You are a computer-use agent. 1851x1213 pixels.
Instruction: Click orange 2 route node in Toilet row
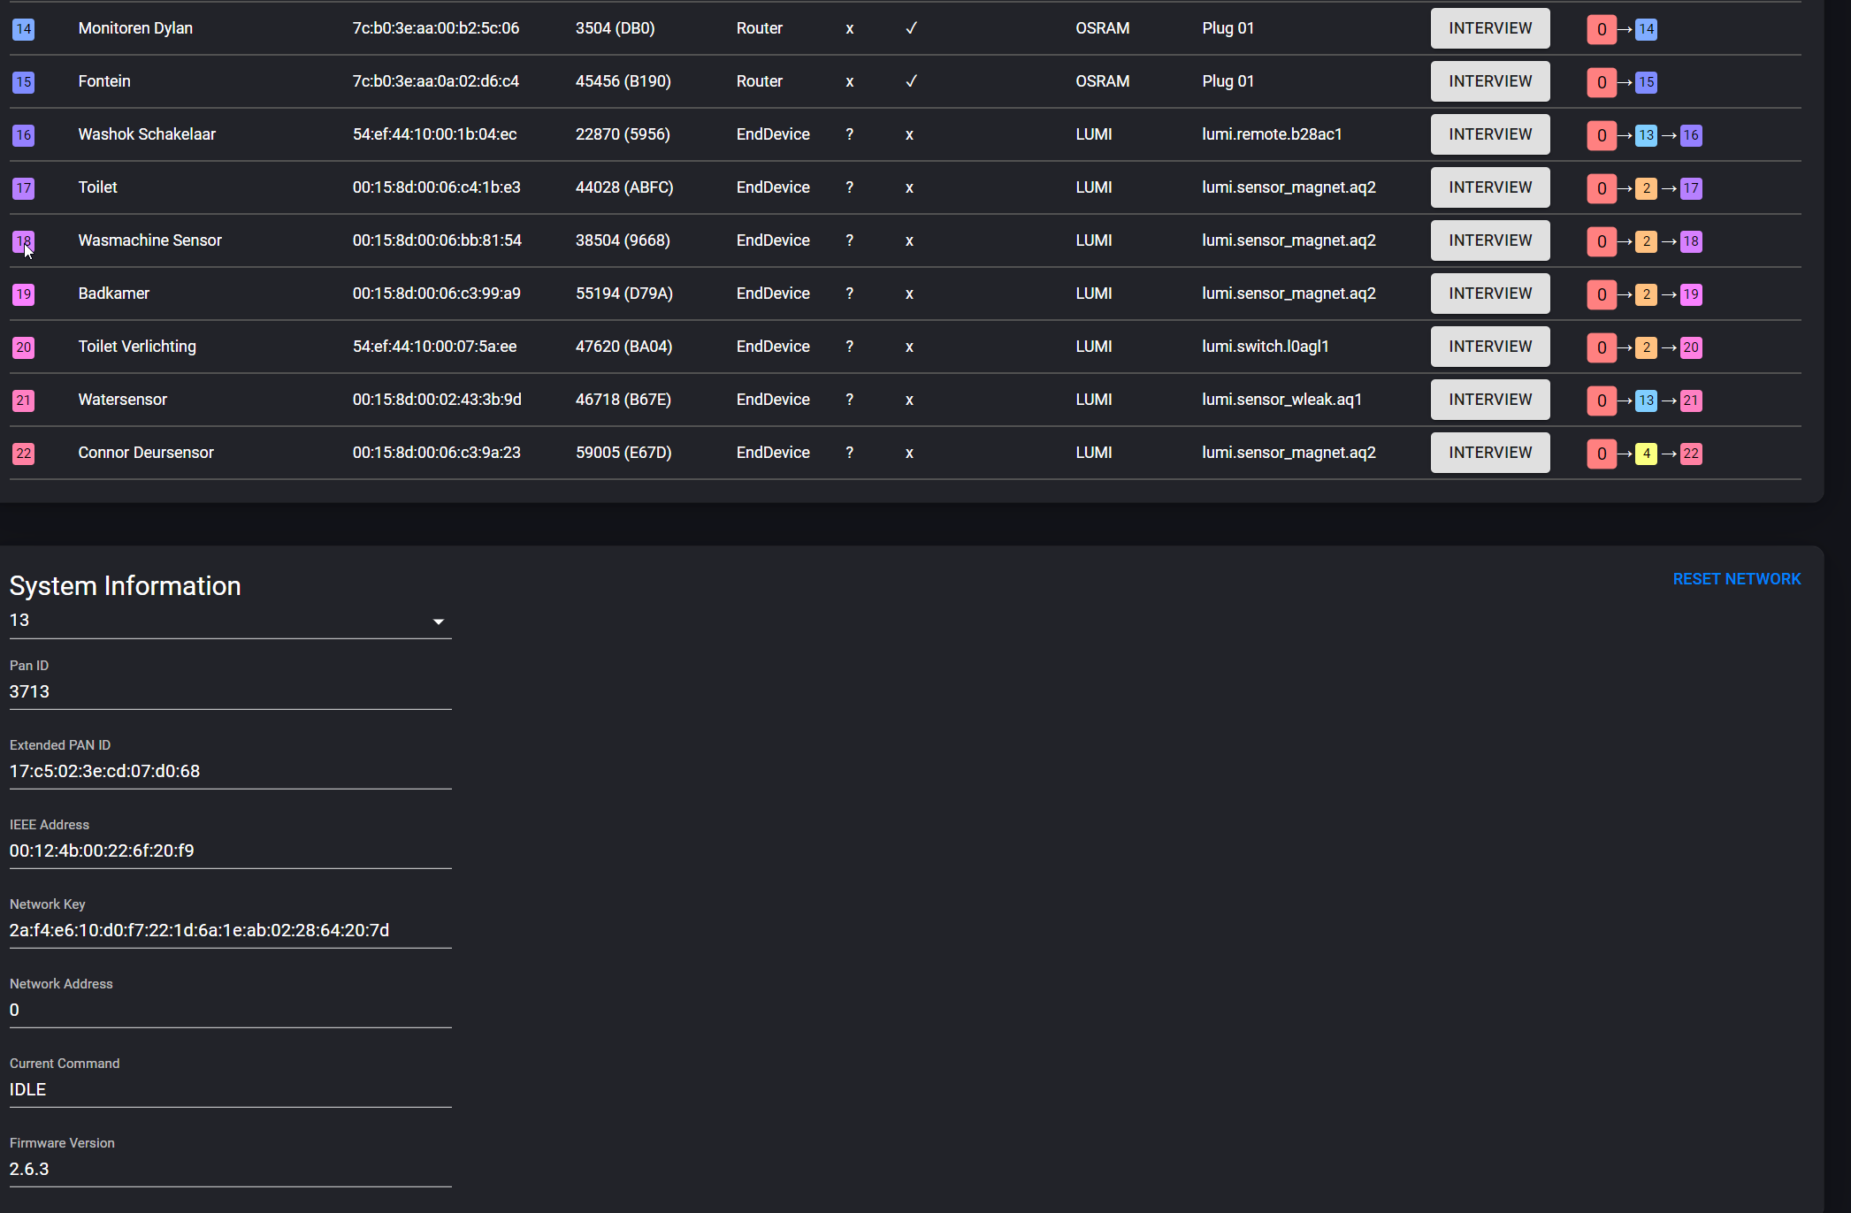(x=1646, y=188)
